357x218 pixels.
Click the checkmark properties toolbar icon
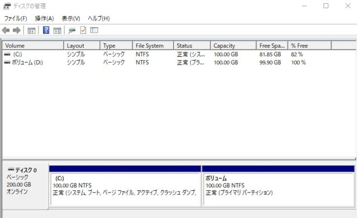(x=83, y=30)
